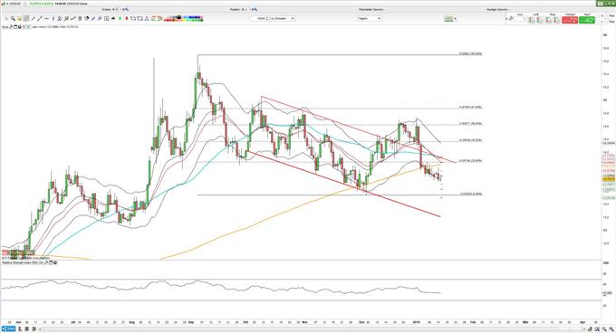Click the red Verkauf sell button
The image size is (616, 333).
pyautogui.click(x=570, y=20)
